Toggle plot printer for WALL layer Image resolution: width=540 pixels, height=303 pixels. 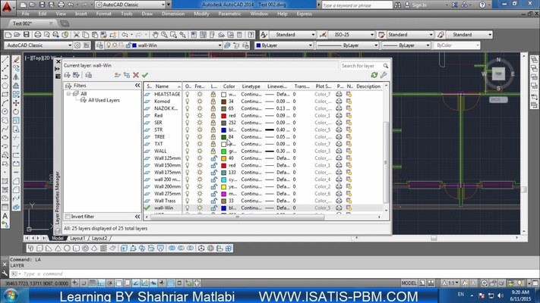point(339,151)
